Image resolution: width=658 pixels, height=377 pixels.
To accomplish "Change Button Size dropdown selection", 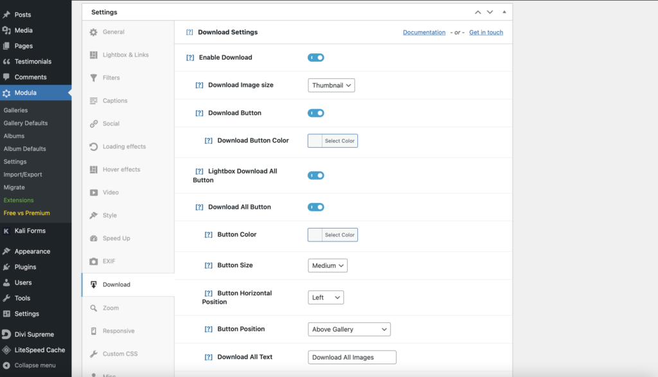I will coord(328,265).
